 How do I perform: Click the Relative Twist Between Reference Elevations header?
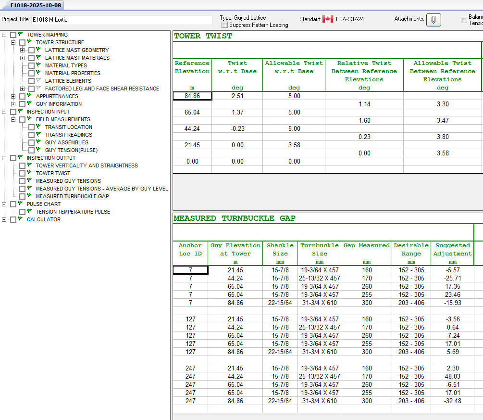point(364,75)
